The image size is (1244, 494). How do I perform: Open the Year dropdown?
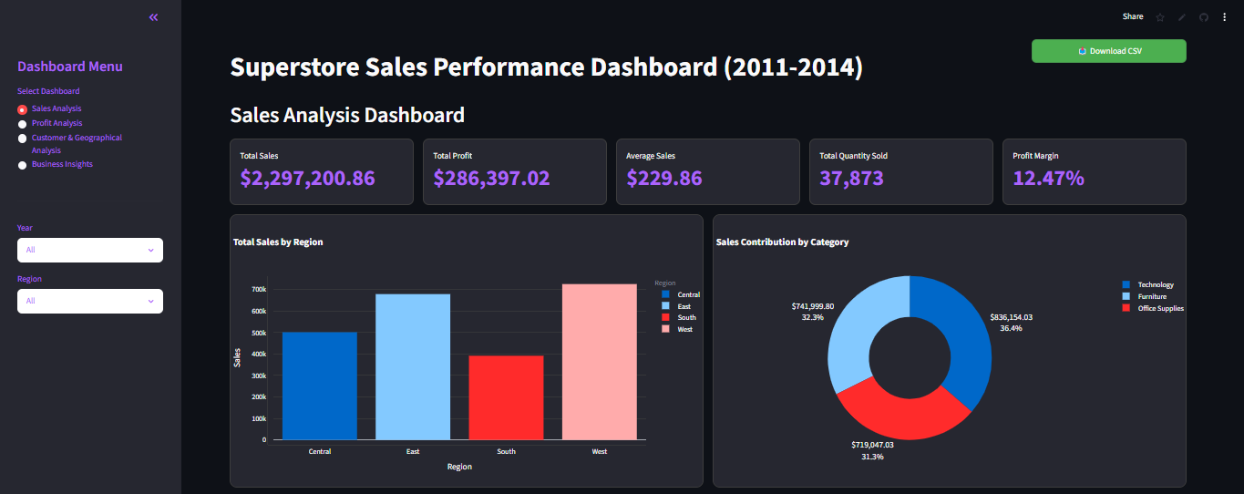point(90,250)
